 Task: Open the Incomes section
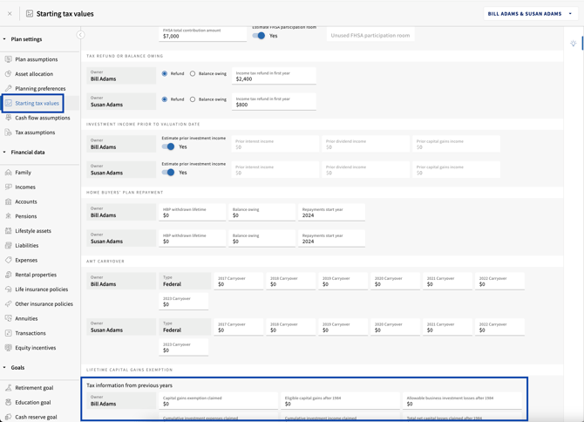(25, 187)
